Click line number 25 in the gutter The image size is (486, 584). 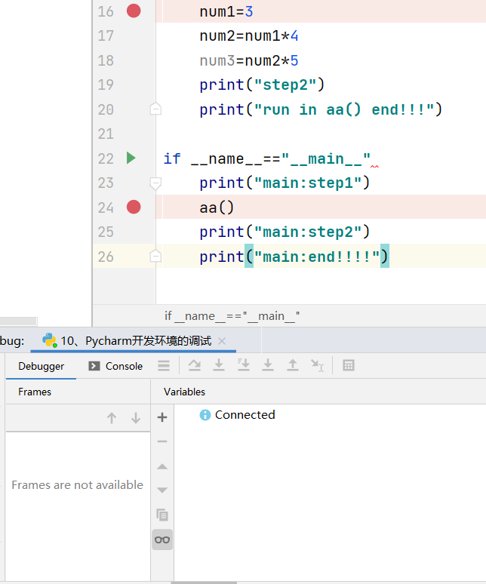point(106,232)
